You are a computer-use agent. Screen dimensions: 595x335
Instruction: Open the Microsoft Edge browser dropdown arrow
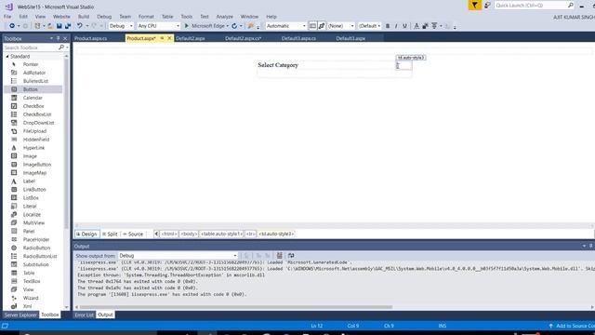pyautogui.click(x=228, y=26)
